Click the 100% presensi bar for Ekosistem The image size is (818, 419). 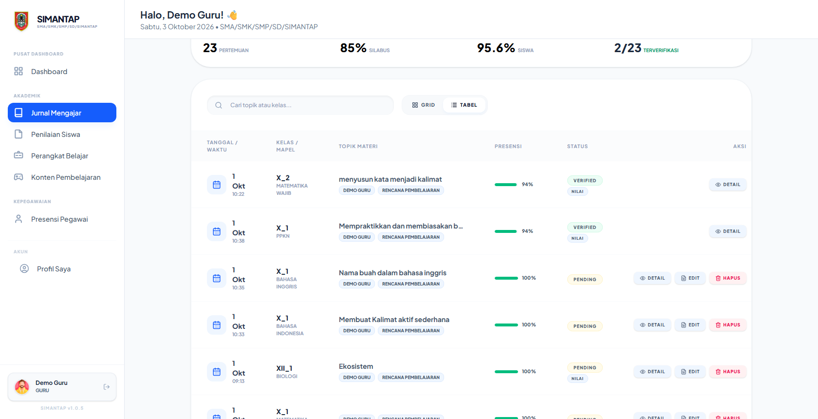506,372
